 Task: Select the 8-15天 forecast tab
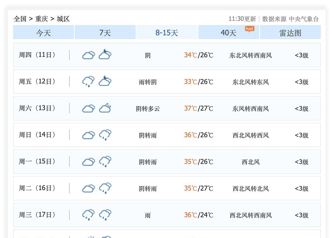point(167,33)
